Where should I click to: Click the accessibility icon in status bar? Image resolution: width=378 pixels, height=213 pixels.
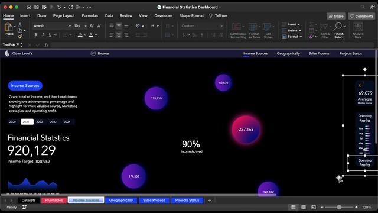click(x=24, y=207)
